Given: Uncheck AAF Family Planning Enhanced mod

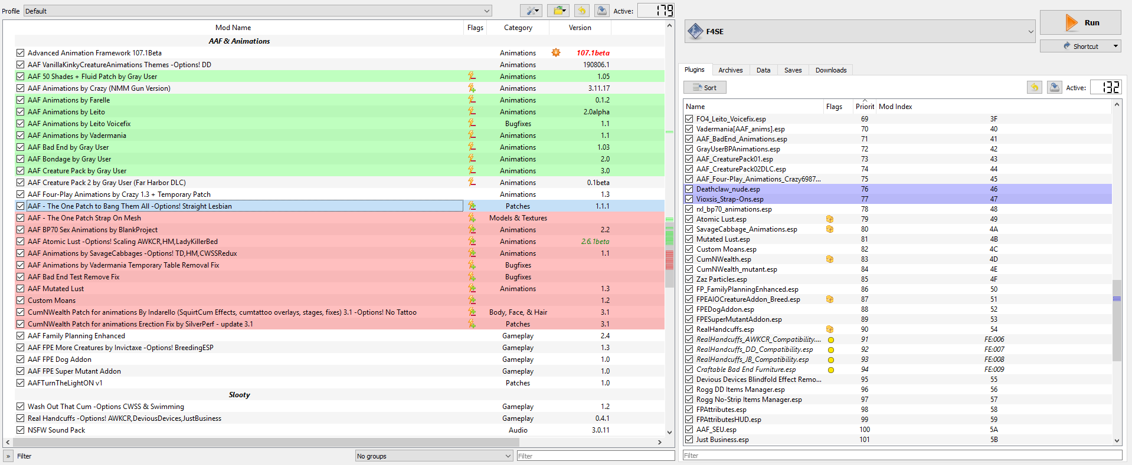Looking at the screenshot, I should tap(21, 335).
